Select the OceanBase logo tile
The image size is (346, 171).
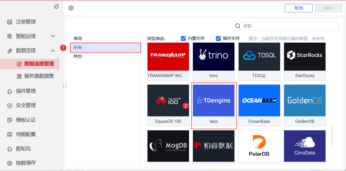pos(259,101)
